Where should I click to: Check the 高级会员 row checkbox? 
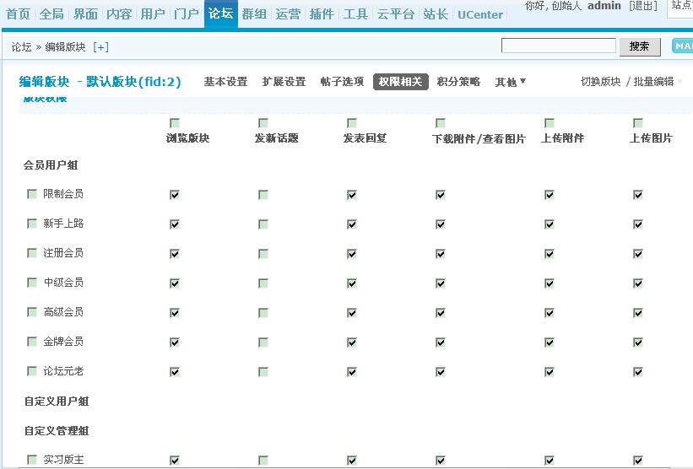32,312
